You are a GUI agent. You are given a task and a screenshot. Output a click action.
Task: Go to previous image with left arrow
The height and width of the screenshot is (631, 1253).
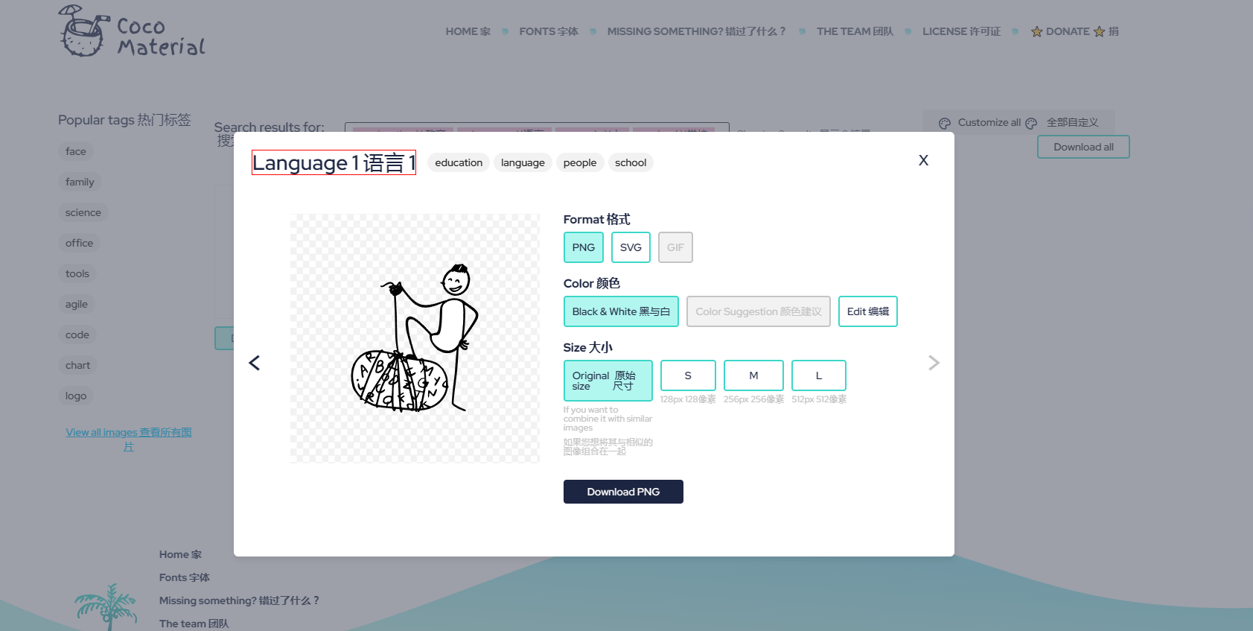[x=255, y=363]
